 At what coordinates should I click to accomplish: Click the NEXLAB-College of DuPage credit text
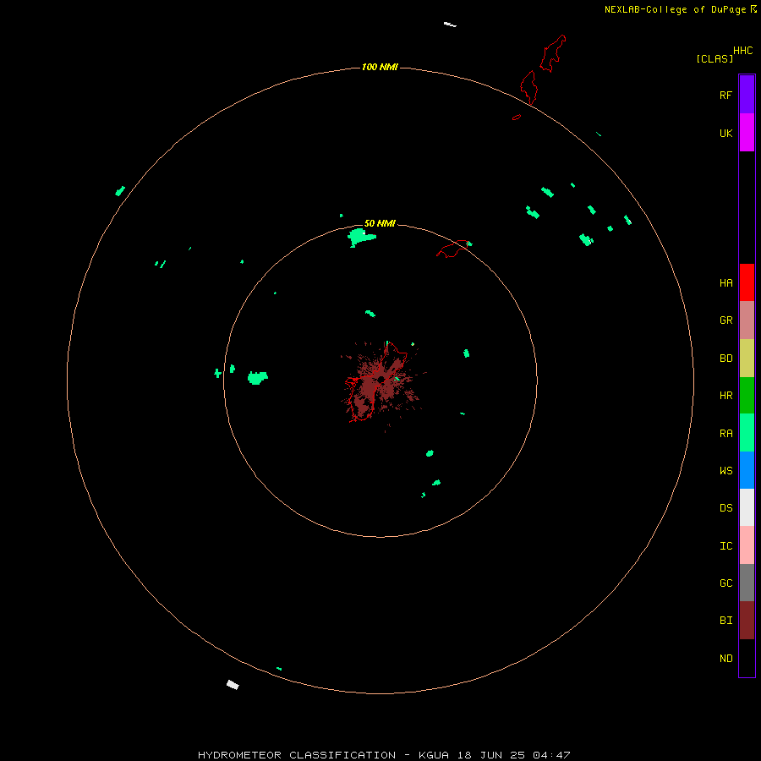(x=675, y=9)
